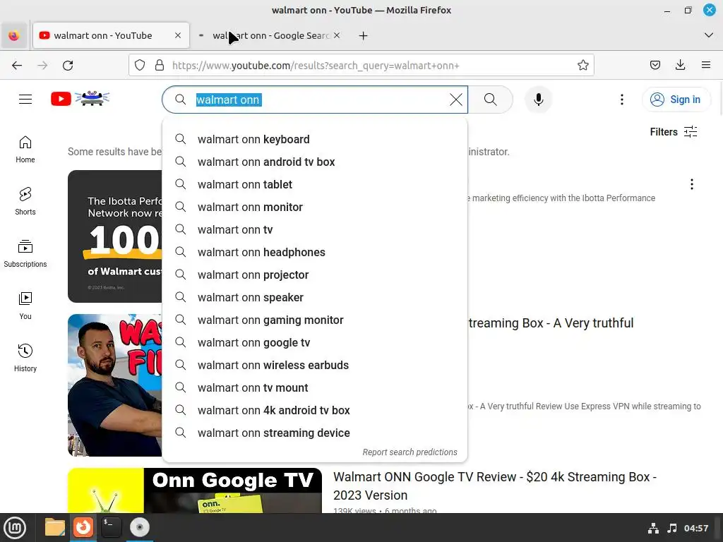Choose suggestion walmart onn gaming monitor

coord(315,320)
